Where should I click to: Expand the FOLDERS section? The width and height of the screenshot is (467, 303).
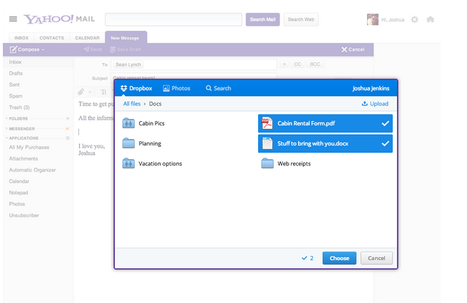6,118
